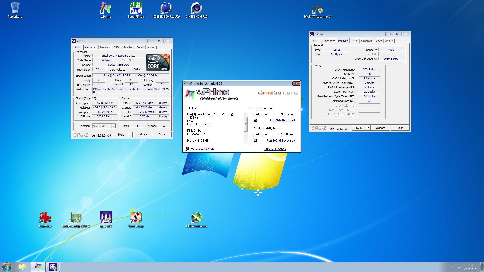
Task: Open the Advanced Settings link in wPrime
Action: (202, 149)
